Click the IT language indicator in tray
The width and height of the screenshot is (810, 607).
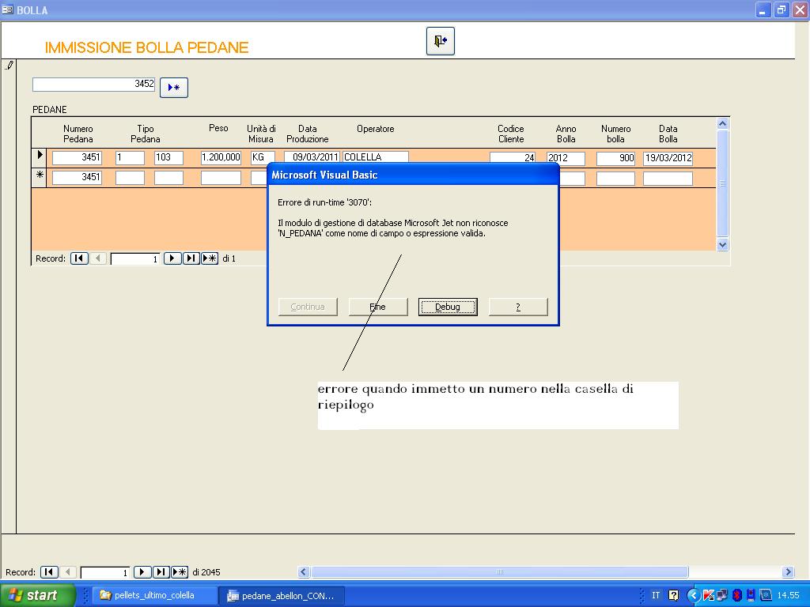pos(656,595)
